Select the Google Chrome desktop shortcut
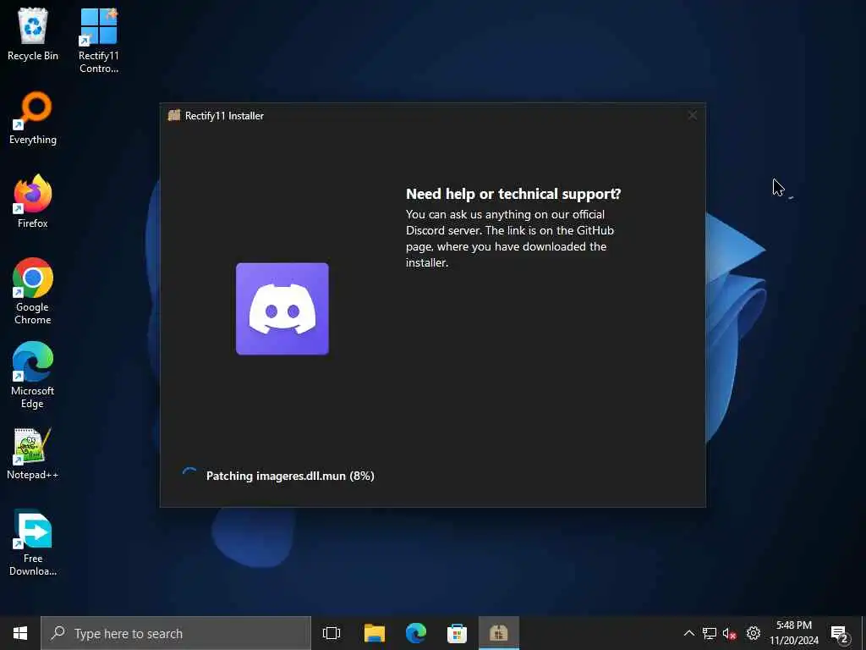 click(33, 291)
